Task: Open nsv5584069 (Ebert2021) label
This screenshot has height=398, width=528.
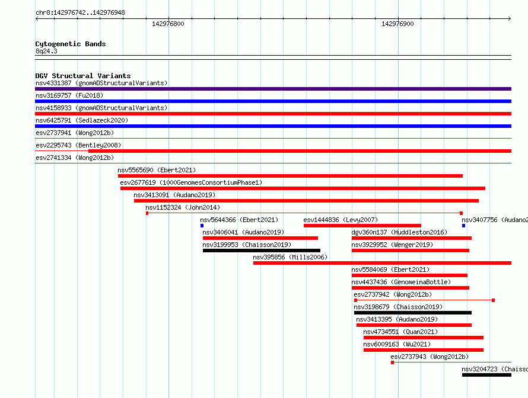Action: tap(390, 269)
